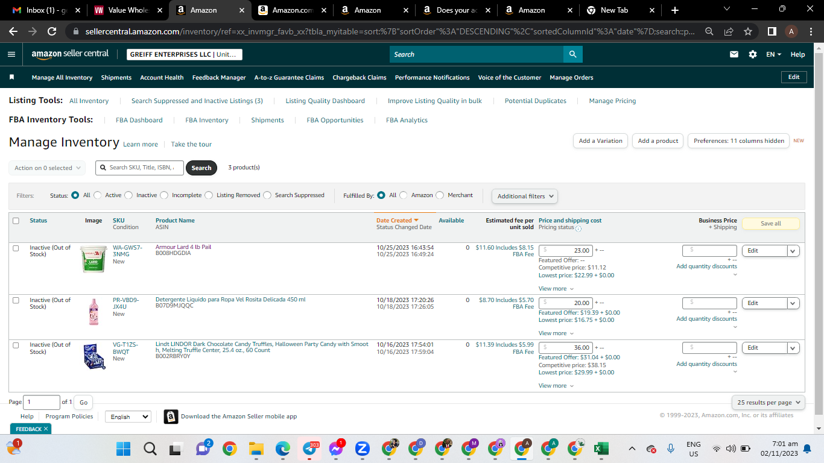Click the share icon in the address bar
Viewport: 824px width, 463px height.
(729, 31)
